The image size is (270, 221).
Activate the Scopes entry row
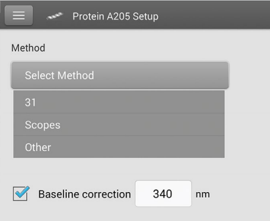pos(119,124)
